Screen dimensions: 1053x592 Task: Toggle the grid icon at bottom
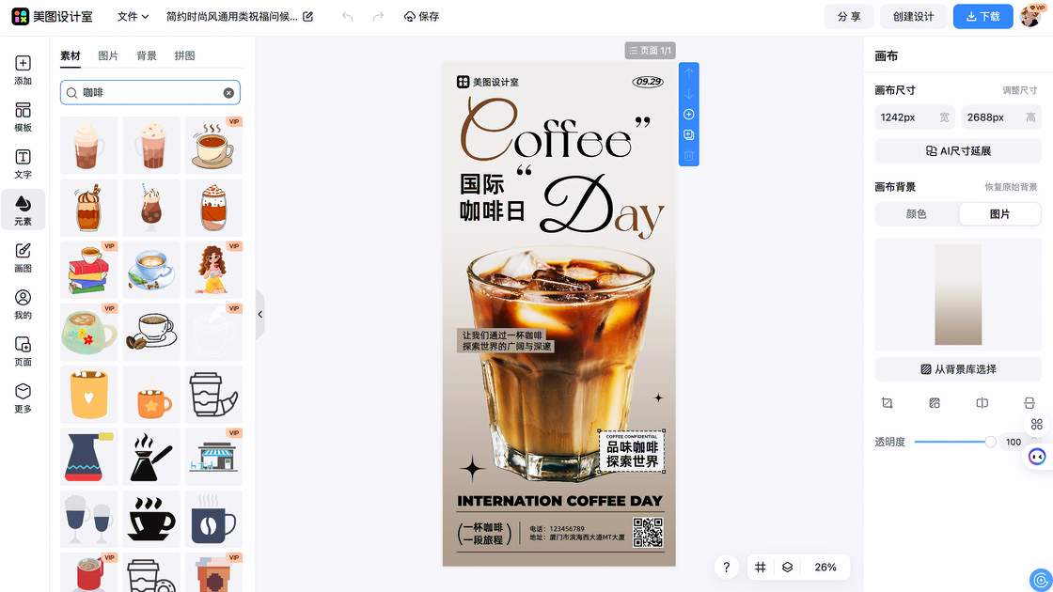click(761, 568)
